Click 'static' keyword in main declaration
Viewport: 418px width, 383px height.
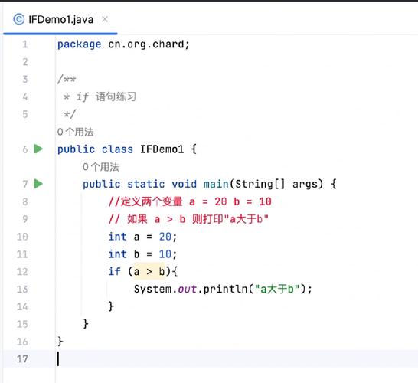click(x=145, y=184)
